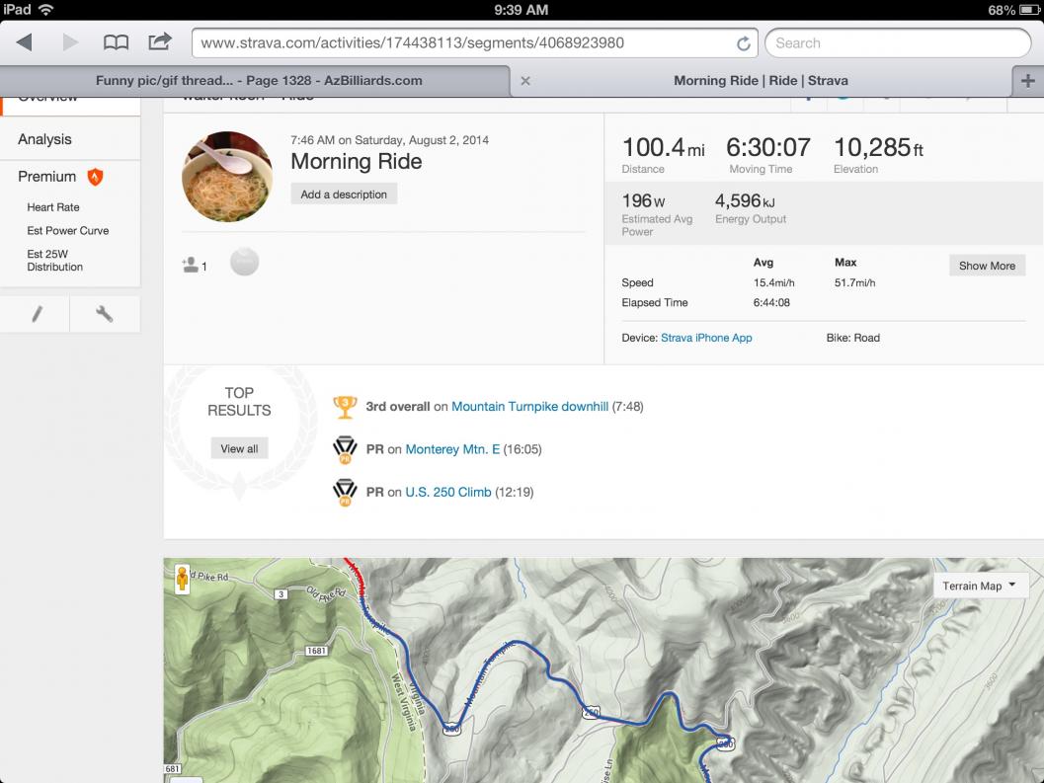Tap the Safari share icon

[159, 42]
